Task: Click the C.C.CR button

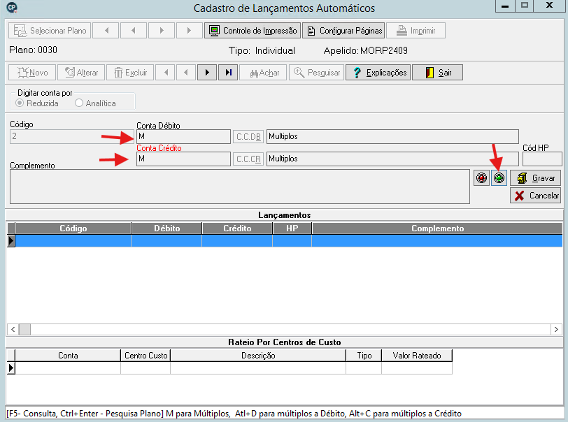Action: (x=248, y=159)
